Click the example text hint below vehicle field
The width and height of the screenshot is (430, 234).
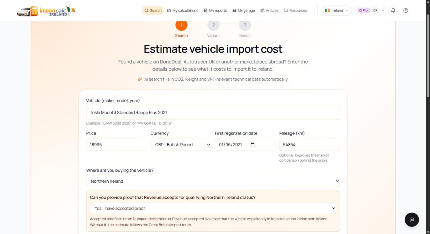129,123
